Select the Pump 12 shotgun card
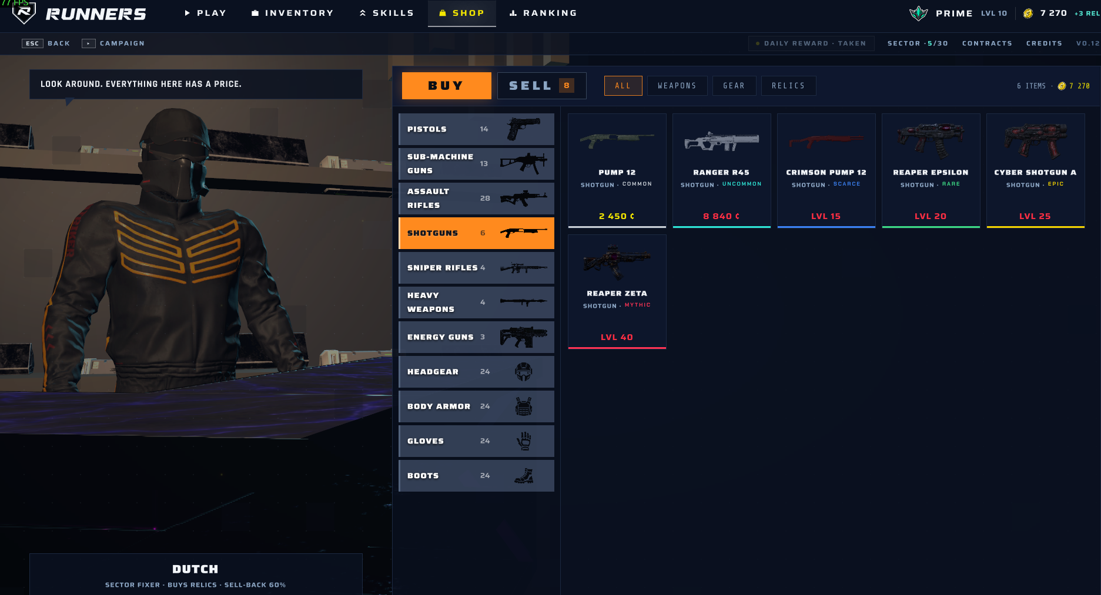 [617, 170]
